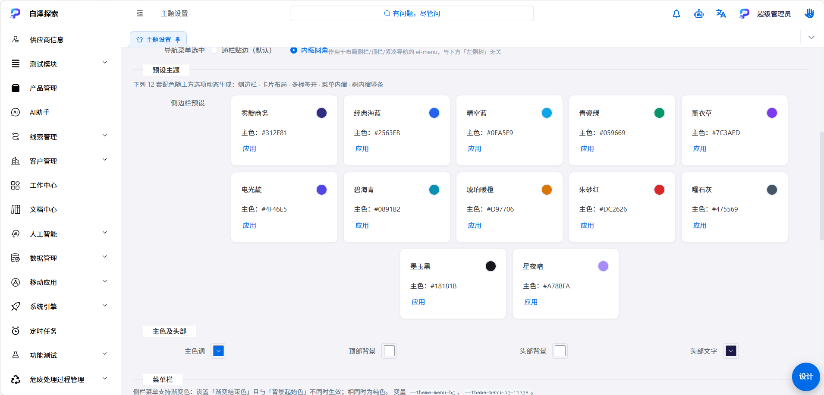Image resolution: width=824 pixels, height=395 pixels.
Task: Click the 有问题，尽管问 search box
Action: 412,13
